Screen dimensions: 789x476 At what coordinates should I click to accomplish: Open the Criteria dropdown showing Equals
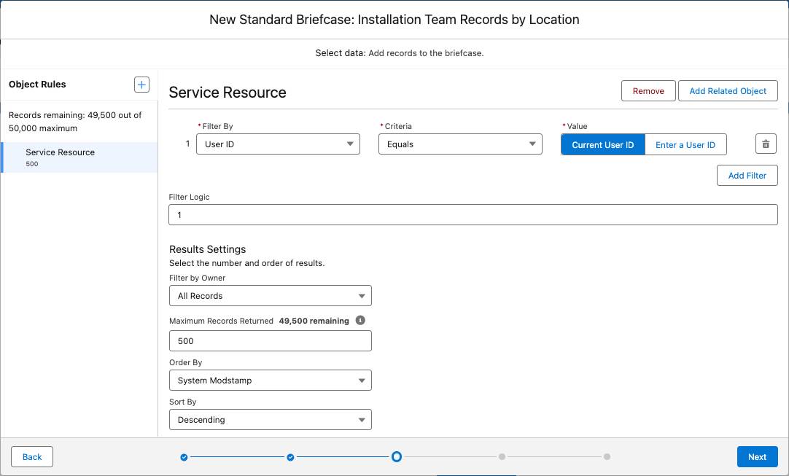click(x=461, y=144)
